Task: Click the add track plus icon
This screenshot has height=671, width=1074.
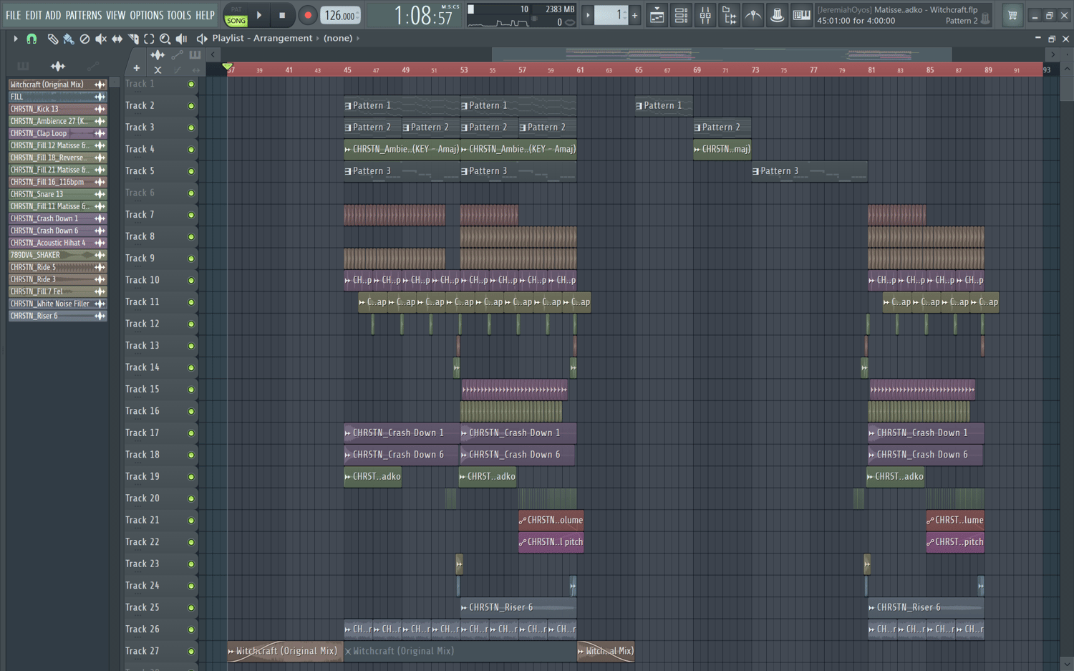Action: pyautogui.click(x=136, y=69)
